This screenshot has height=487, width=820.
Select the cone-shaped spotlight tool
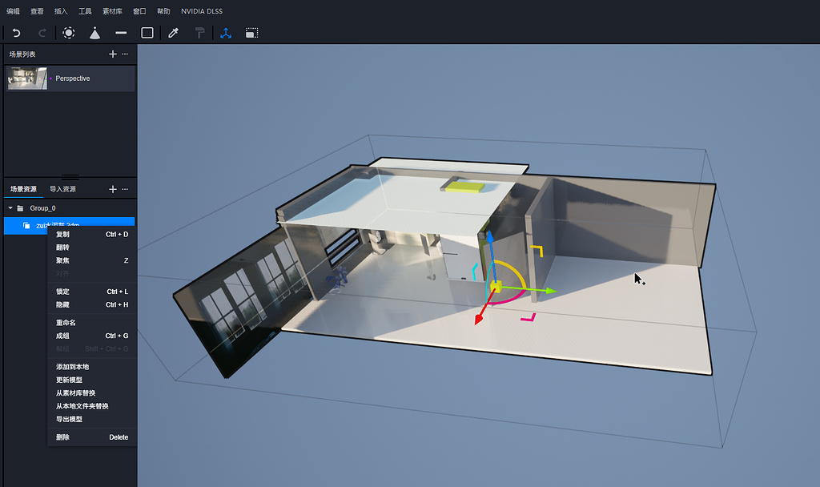[94, 33]
